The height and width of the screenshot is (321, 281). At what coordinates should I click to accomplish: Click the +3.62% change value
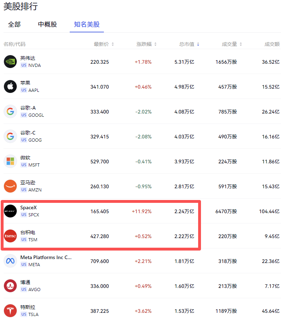pos(143,311)
